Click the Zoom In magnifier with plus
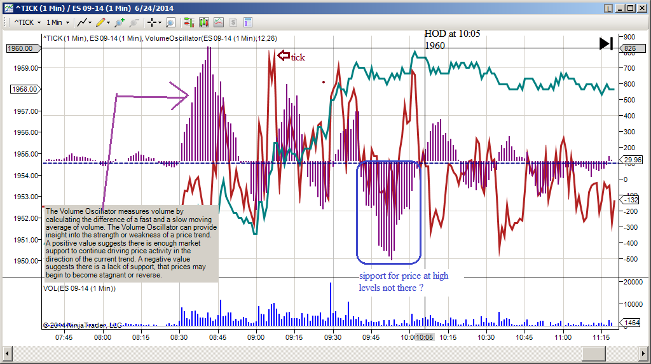This screenshot has height=364, width=651. click(x=120, y=22)
